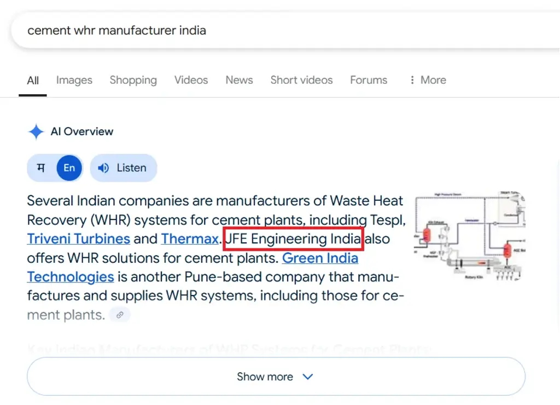Play the overview with the Listen button
This screenshot has height=405, width=560.
pos(123,168)
